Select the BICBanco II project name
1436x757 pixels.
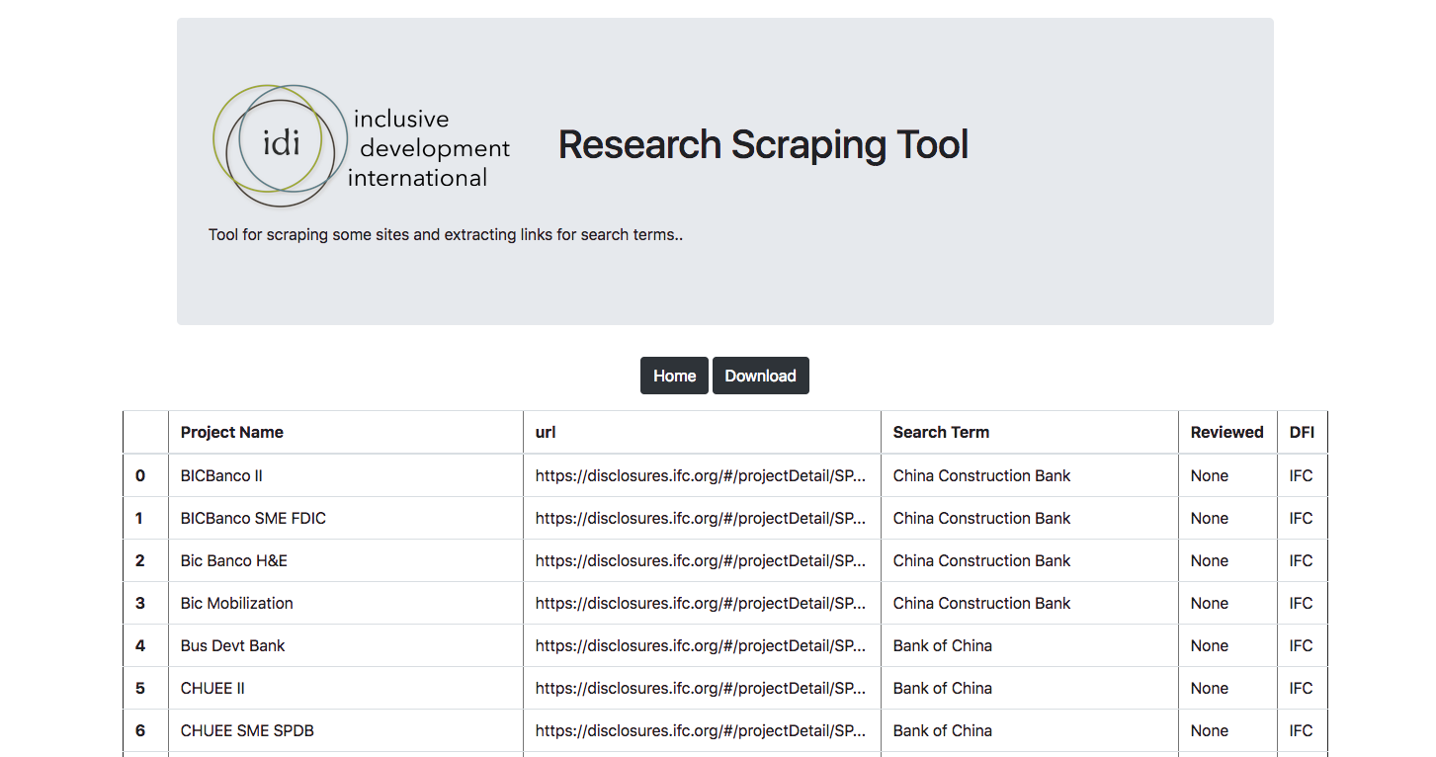click(221, 475)
